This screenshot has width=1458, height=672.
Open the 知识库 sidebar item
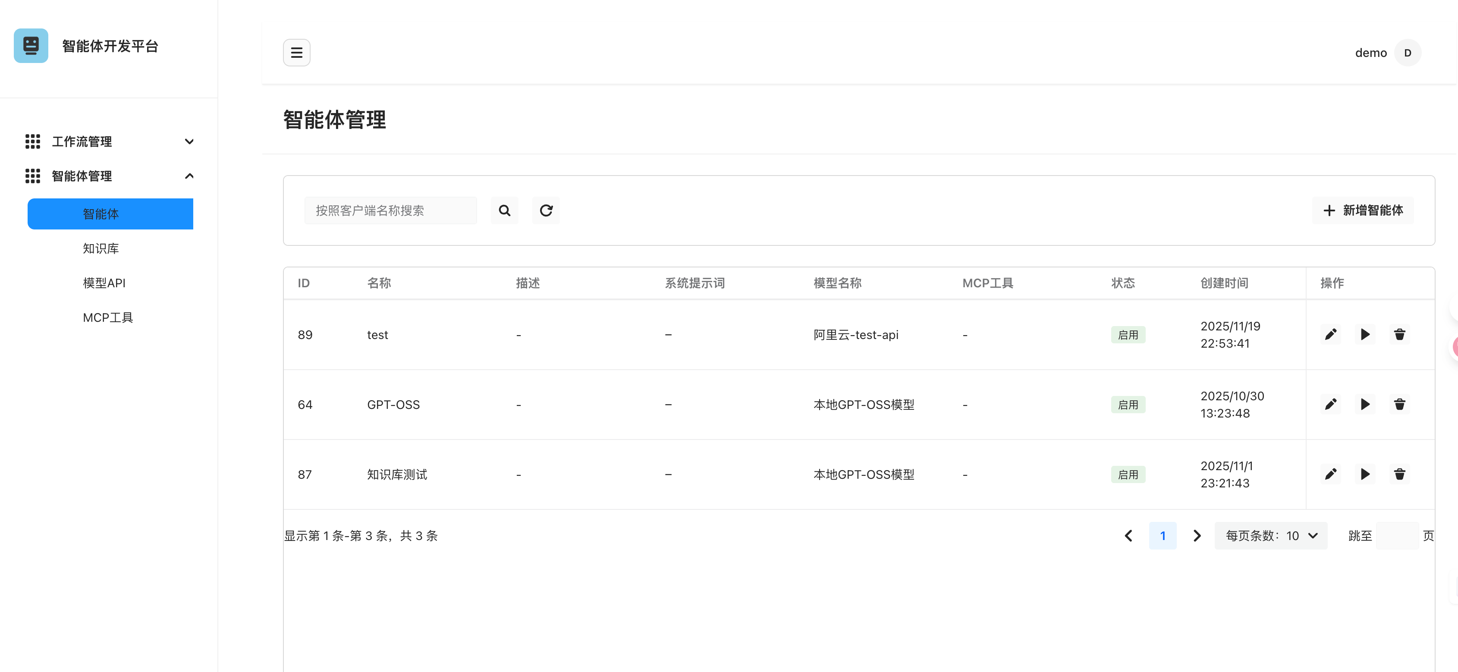point(101,248)
